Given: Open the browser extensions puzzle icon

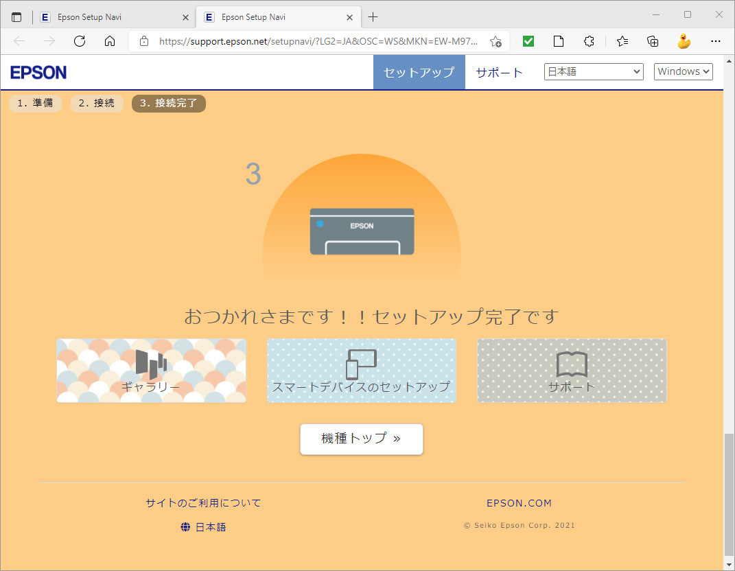Looking at the screenshot, I should point(589,41).
